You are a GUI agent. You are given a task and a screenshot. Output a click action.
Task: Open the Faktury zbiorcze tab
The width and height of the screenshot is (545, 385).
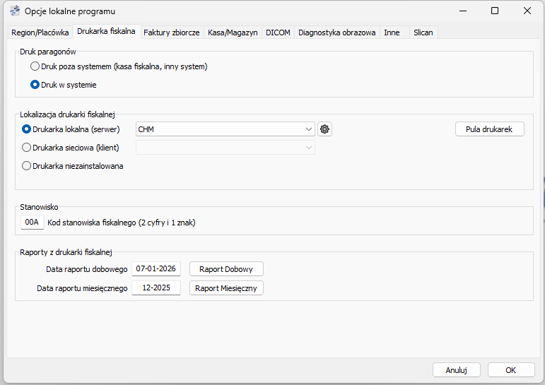pos(172,32)
